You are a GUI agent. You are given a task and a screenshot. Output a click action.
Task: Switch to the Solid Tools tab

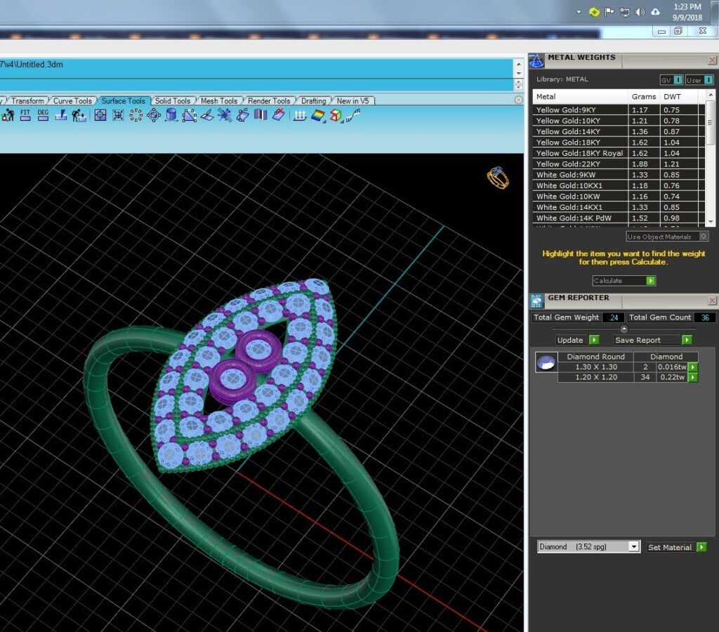(173, 101)
